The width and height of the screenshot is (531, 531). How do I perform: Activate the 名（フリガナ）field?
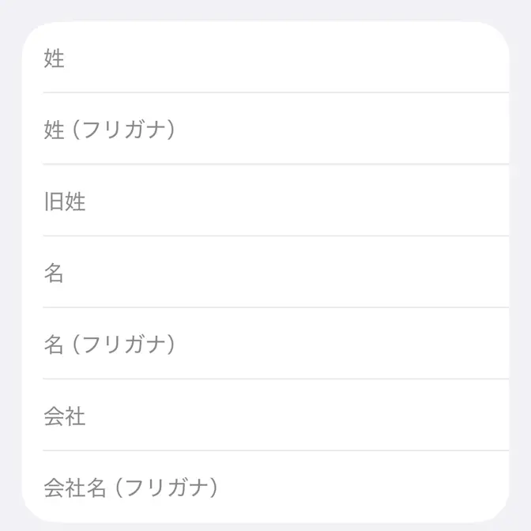(x=269, y=345)
